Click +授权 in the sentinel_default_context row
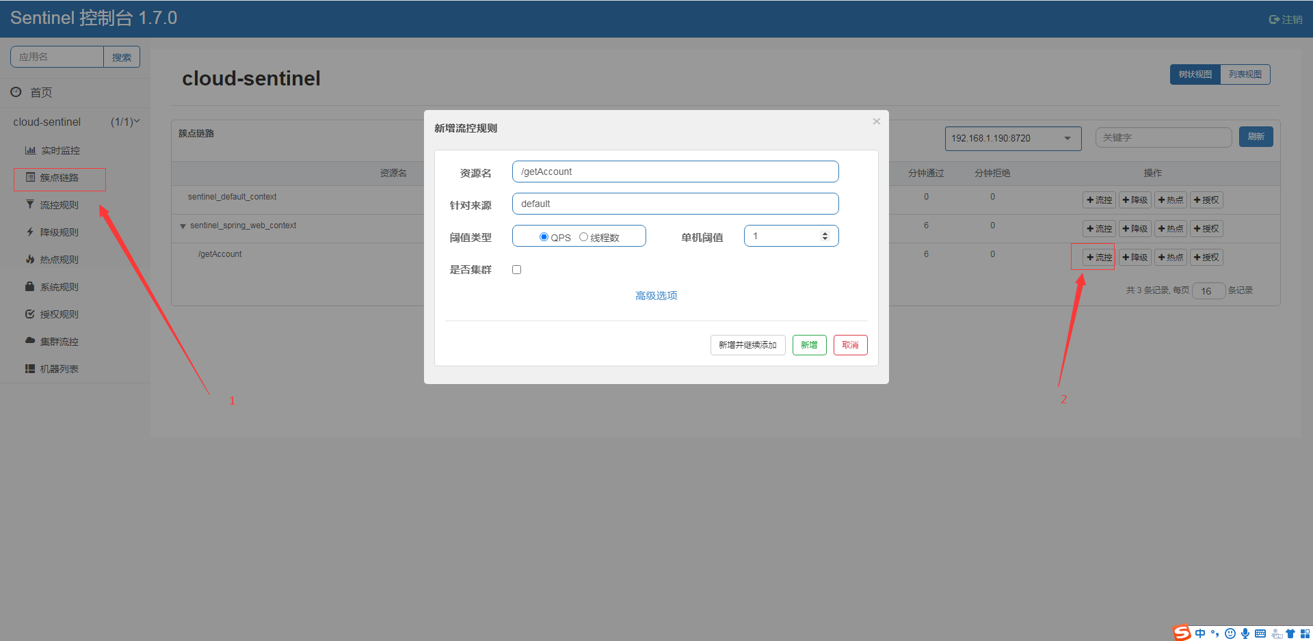 [1206, 200]
